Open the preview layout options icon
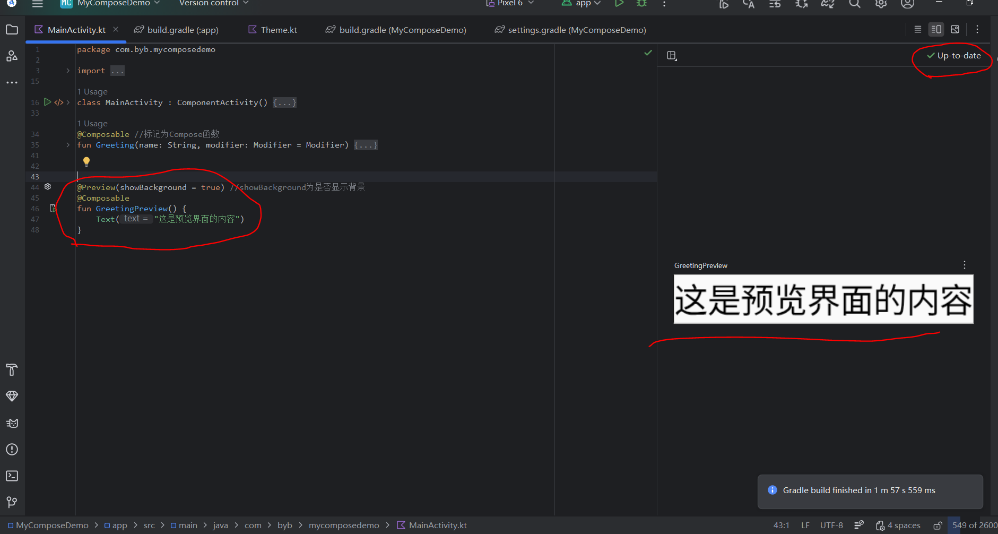The width and height of the screenshot is (998, 534). 672,56
